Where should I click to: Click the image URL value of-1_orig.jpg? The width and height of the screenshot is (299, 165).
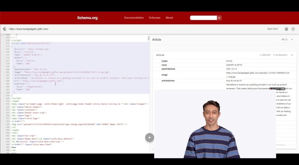point(258,75)
